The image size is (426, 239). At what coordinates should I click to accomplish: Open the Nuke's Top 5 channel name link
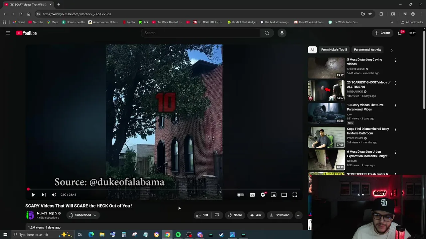[47, 213]
